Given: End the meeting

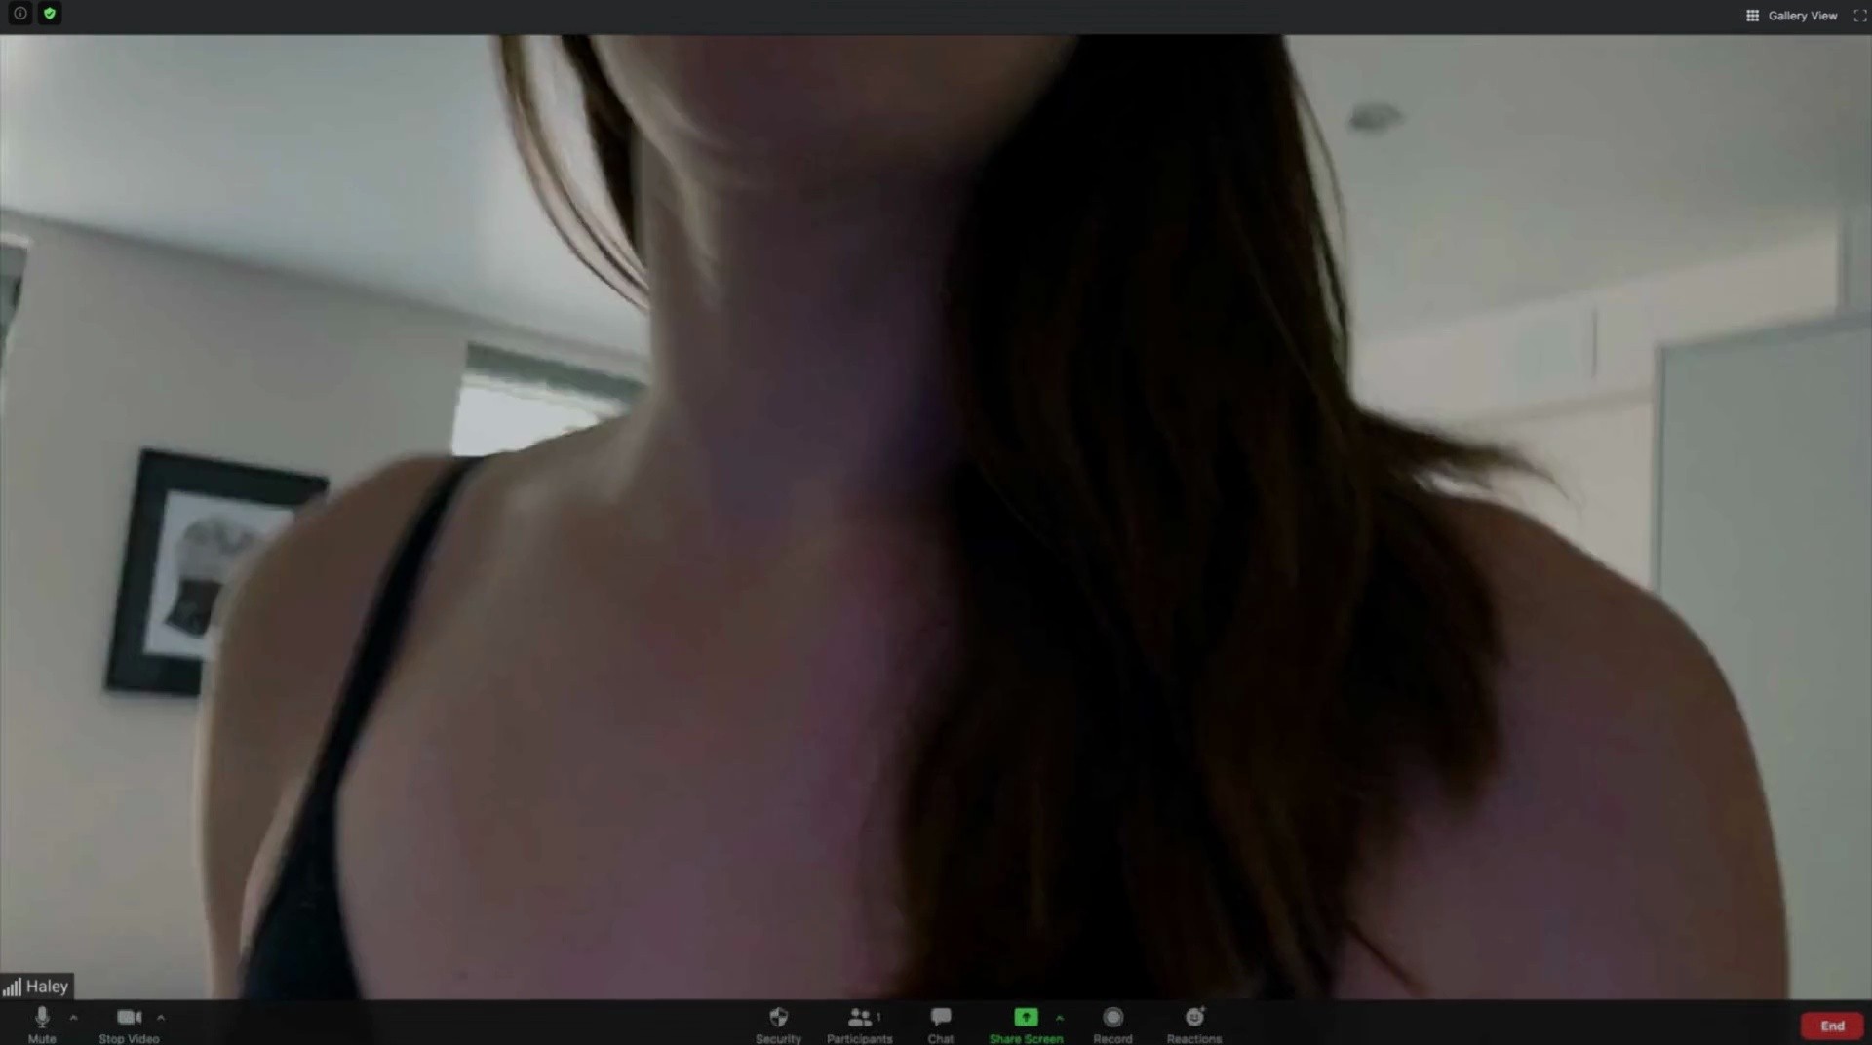Looking at the screenshot, I should (x=1832, y=1026).
